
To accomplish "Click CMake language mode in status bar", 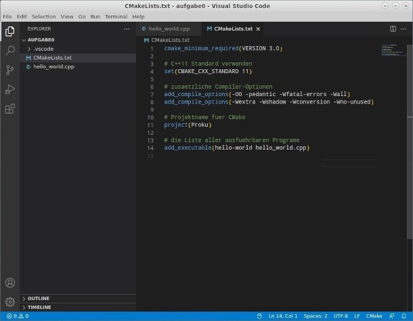I will (374, 316).
